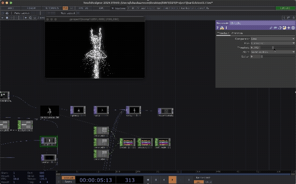Play the timeline in reverse
The height and width of the screenshot is (184, 296).
[164, 180]
